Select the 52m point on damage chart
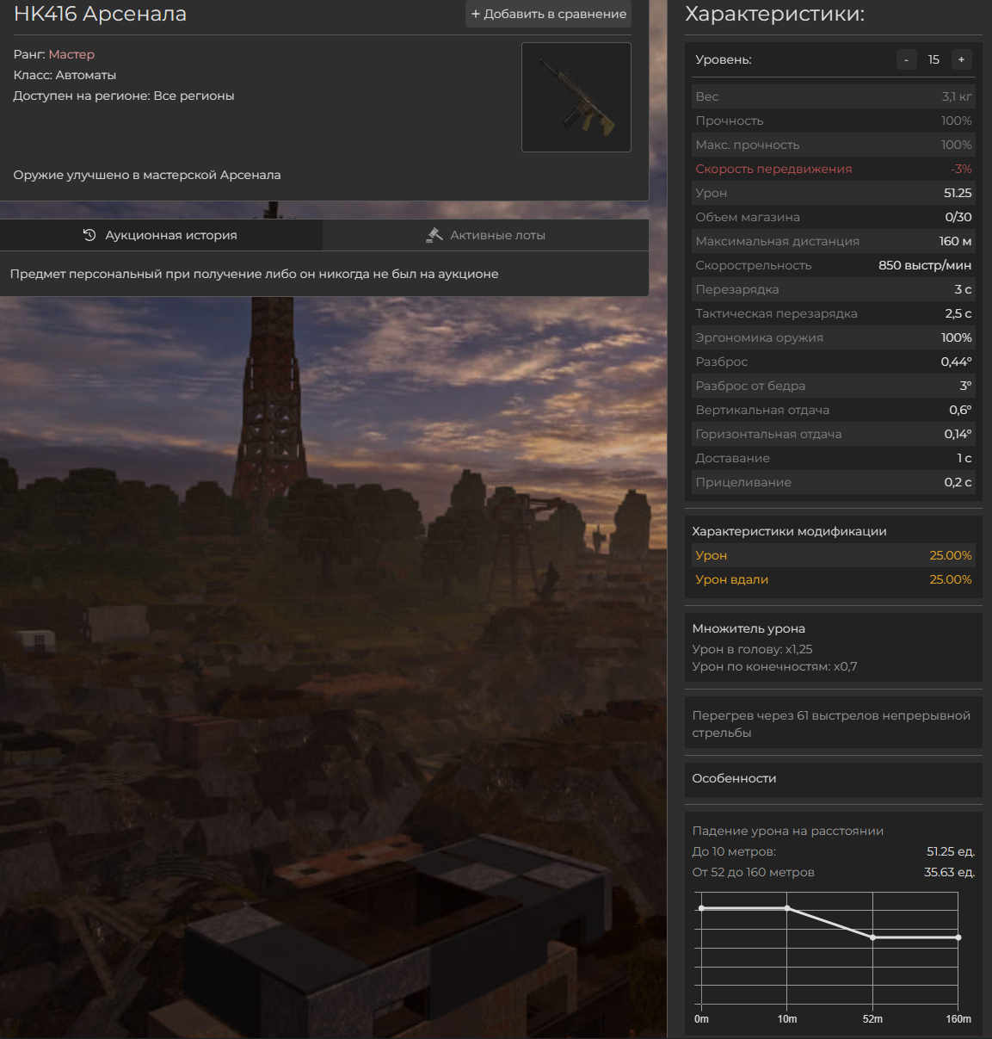 pos(872,937)
